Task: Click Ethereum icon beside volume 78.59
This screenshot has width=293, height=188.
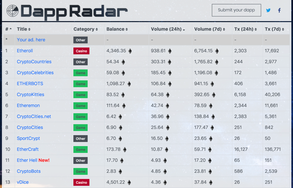Action: click(211, 106)
